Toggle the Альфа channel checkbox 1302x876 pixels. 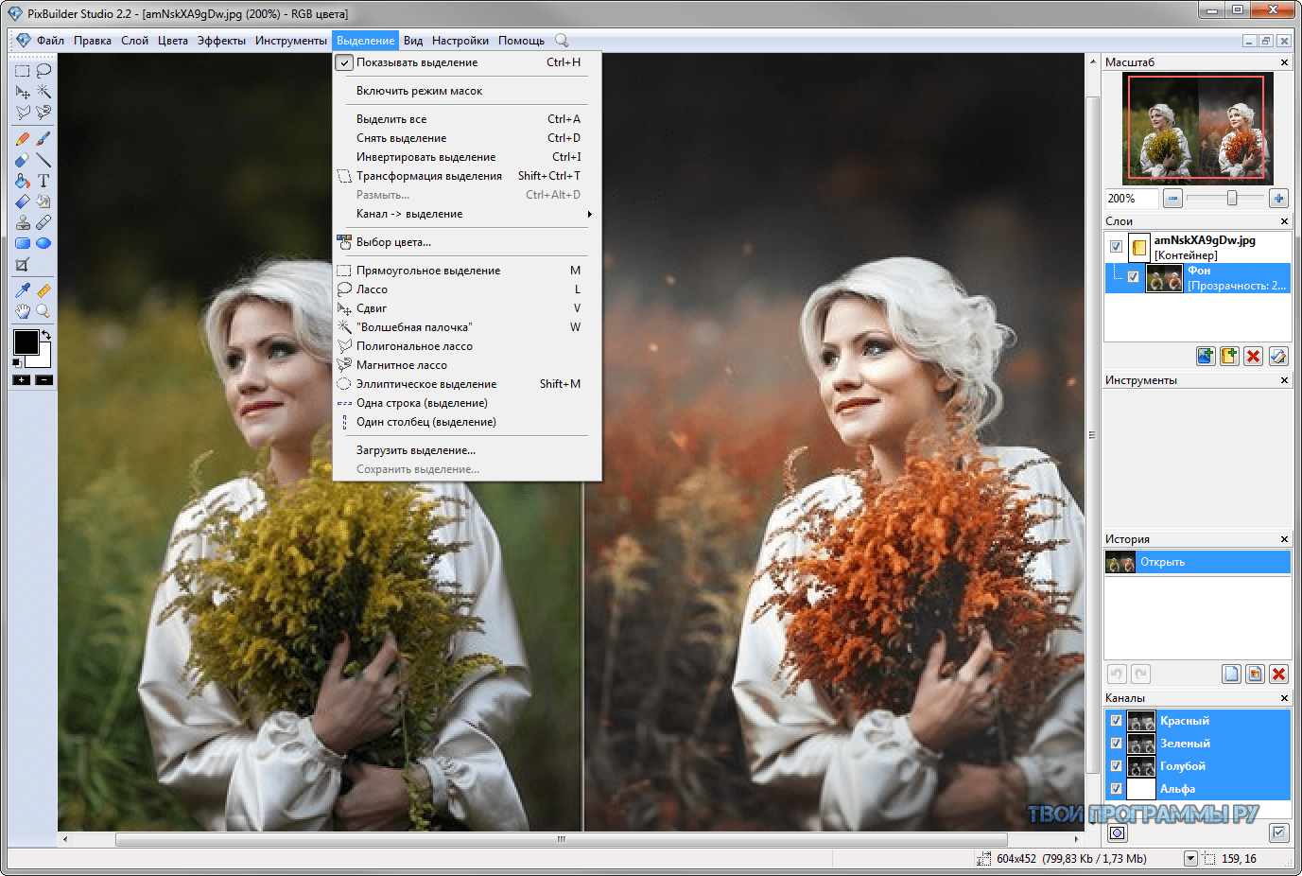tap(1116, 789)
